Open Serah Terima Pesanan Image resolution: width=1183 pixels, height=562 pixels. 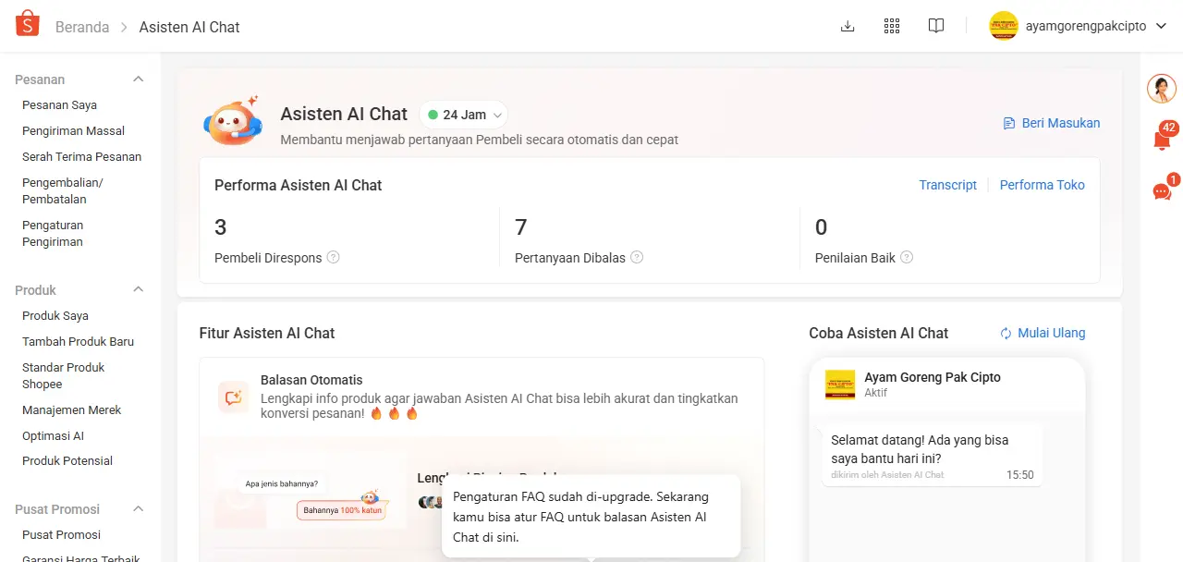81,157
